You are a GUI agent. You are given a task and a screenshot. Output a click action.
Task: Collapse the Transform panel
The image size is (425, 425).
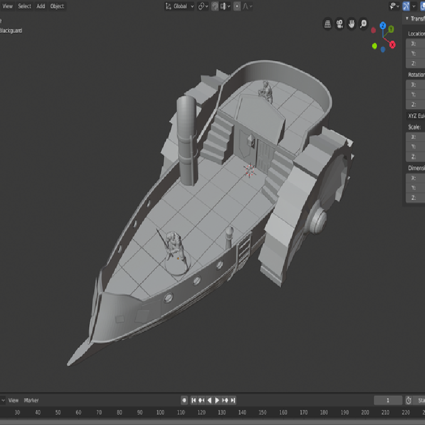point(408,18)
